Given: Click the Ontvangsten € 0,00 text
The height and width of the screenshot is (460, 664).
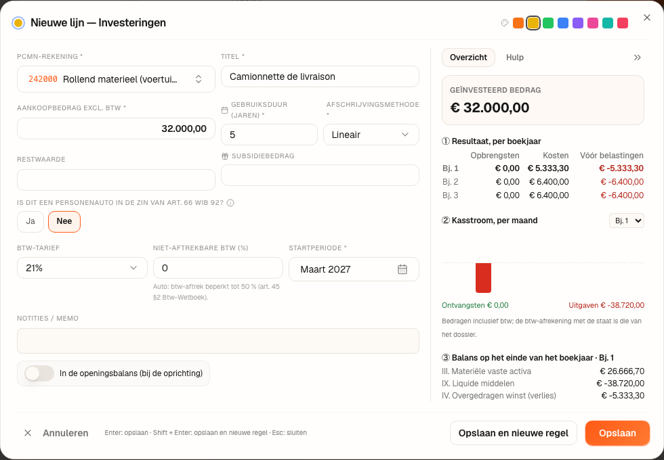Looking at the screenshot, I should [x=475, y=305].
